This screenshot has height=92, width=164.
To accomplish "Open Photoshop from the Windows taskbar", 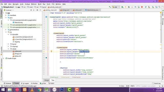I will pos(62,90).
